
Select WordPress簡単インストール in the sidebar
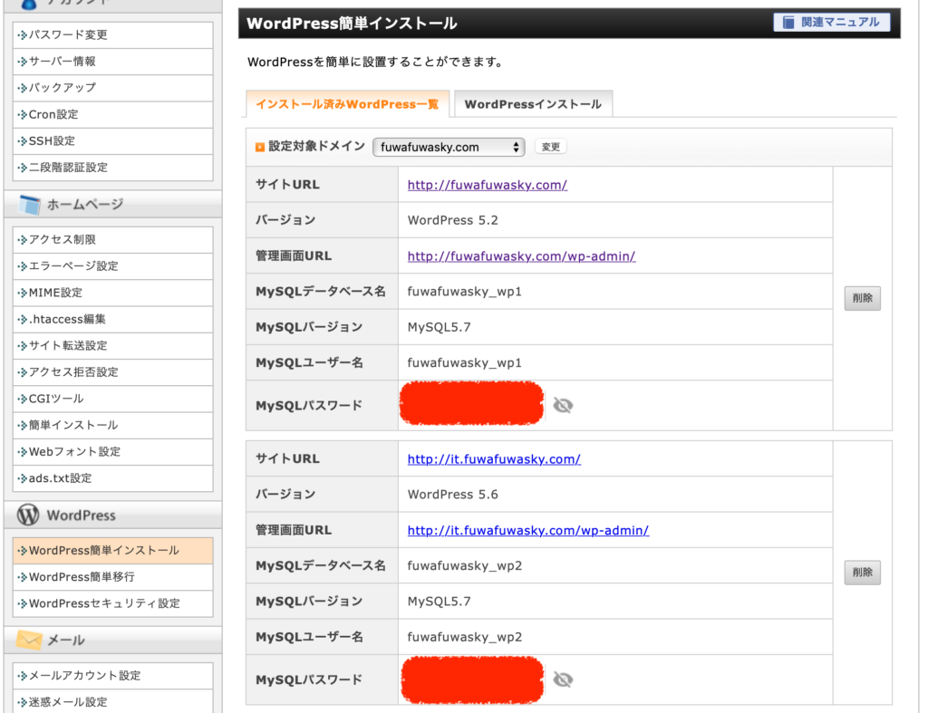pos(112,551)
